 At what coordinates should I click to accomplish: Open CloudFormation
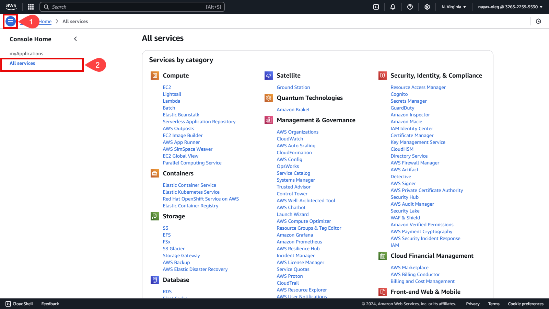pos(294,152)
